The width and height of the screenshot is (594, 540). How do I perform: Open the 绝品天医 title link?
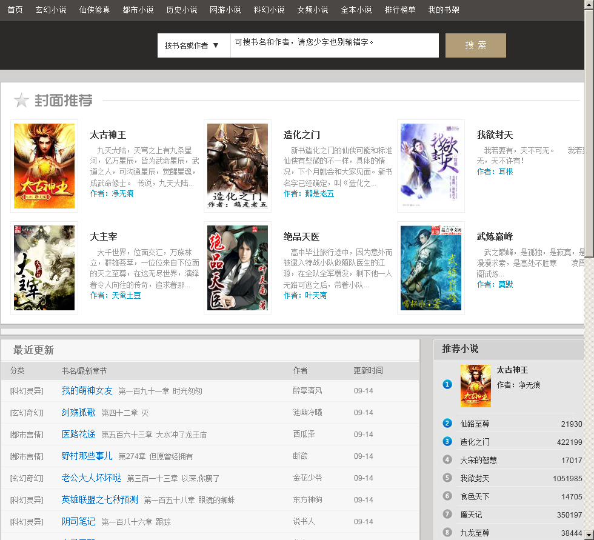(x=302, y=237)
